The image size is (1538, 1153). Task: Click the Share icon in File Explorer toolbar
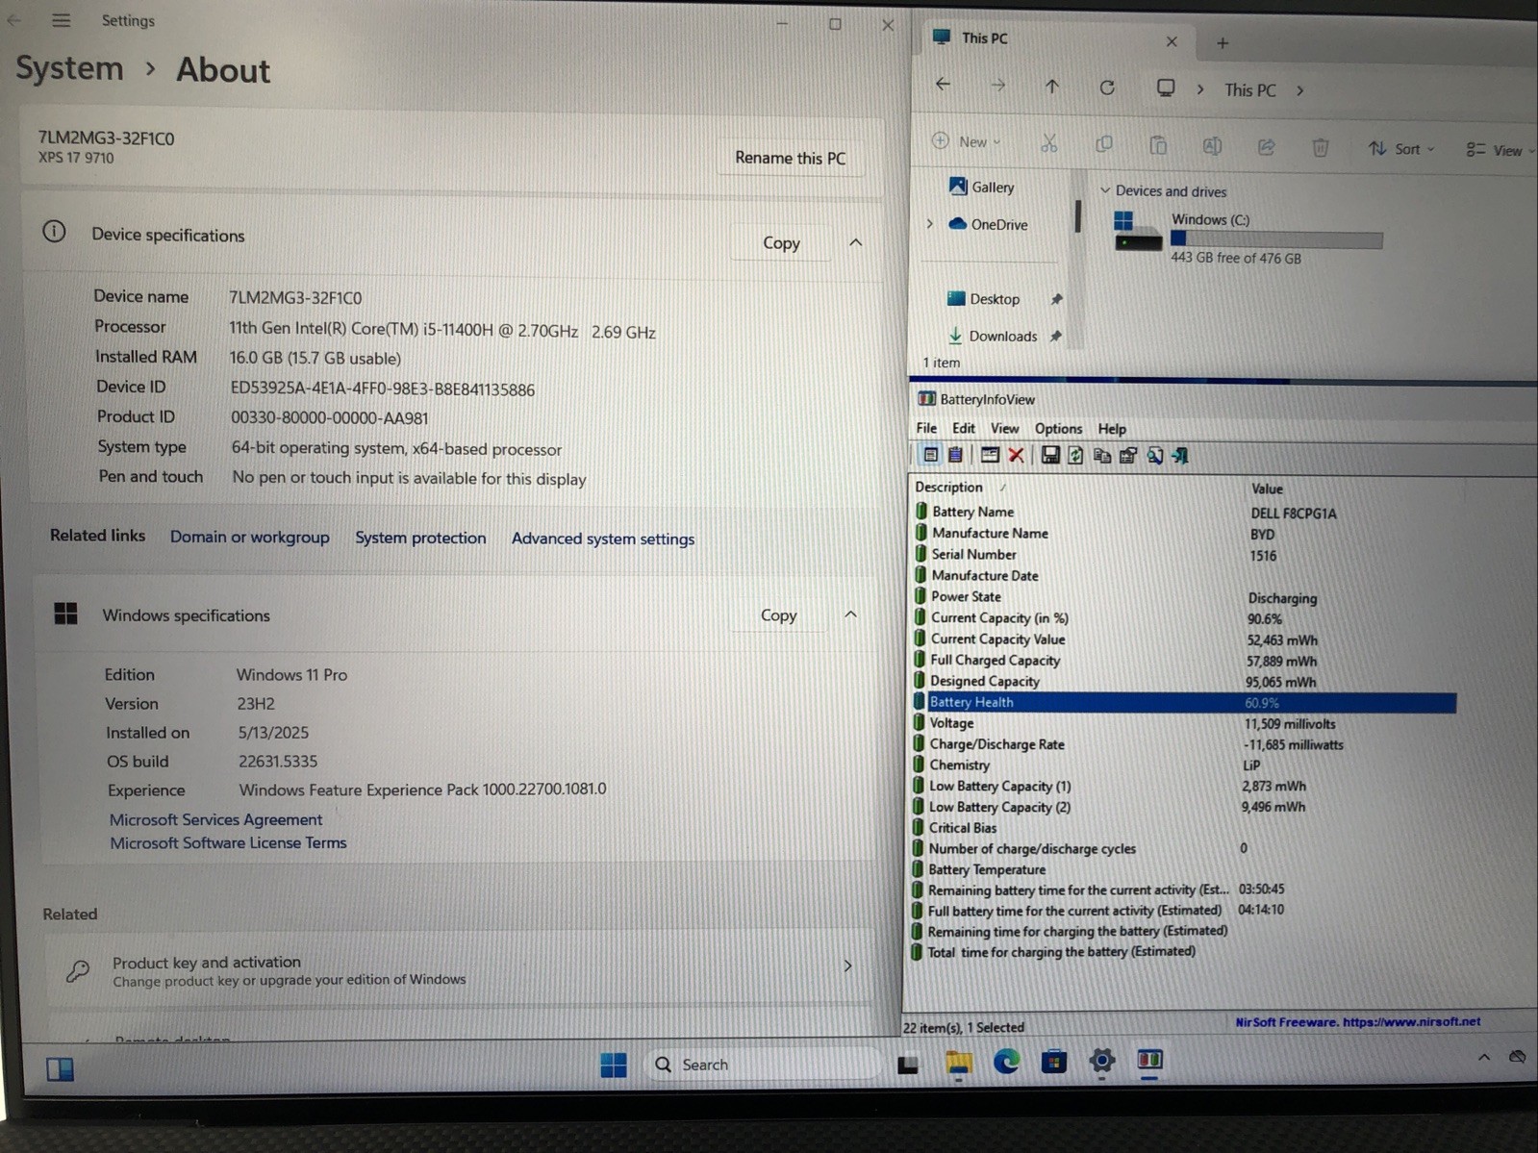coord(1266,146)
